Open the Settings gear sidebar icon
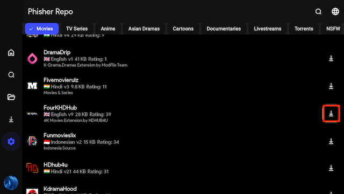Viewport: 344px width, 194px height. [x=11, y=141]
